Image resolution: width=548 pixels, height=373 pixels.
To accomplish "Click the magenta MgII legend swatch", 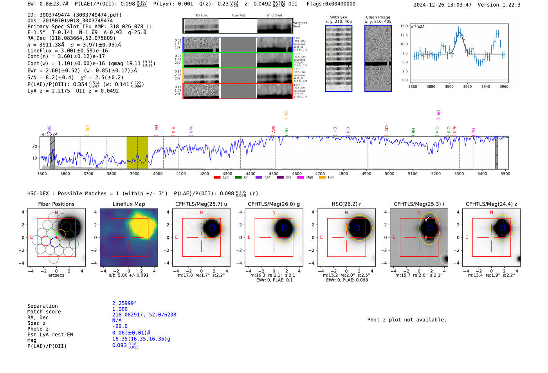I will [x=301, y=178].
